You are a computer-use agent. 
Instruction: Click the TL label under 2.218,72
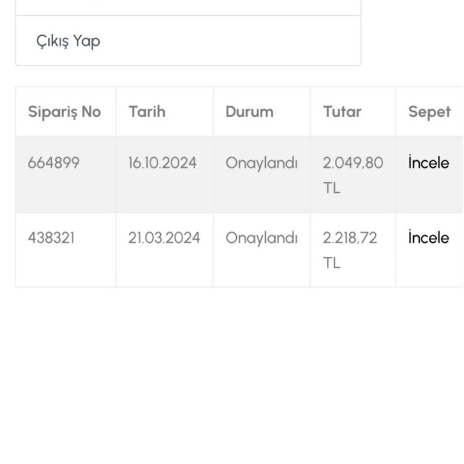(331, 263)
